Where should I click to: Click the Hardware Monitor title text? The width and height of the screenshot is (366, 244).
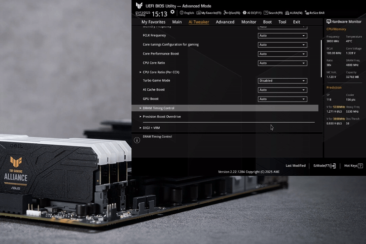(x=346, y=22)
